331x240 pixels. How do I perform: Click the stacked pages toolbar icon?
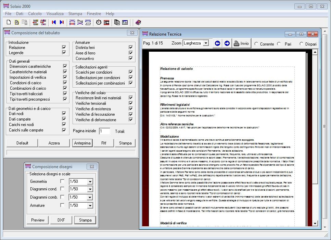point(117,22)
